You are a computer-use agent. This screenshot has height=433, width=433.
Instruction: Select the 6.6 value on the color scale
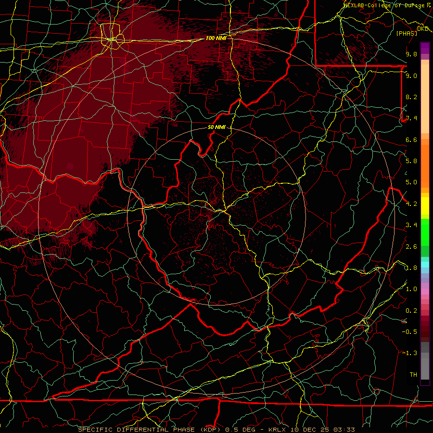[x=411, y=140]
